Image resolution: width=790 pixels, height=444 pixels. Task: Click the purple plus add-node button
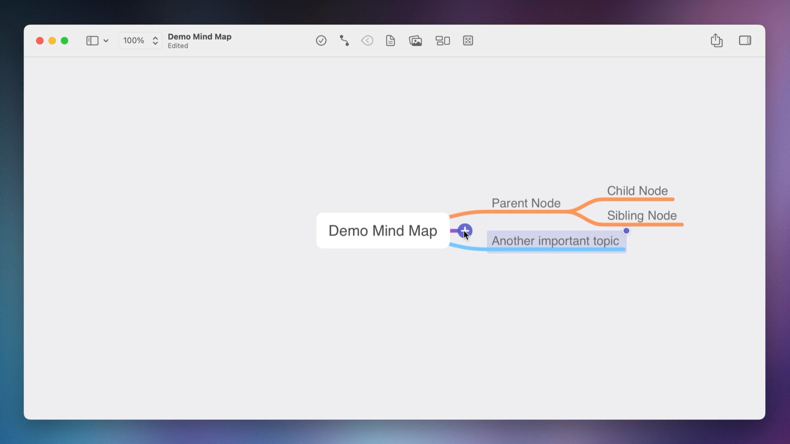tap(465, 230)
